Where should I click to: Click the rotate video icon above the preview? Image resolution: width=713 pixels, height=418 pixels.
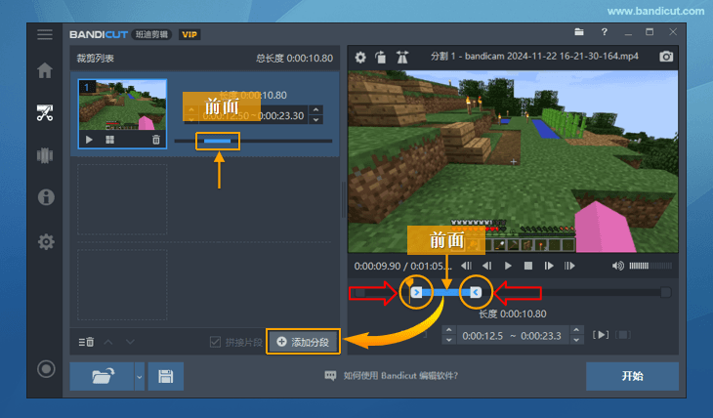(x=381, y=58)
